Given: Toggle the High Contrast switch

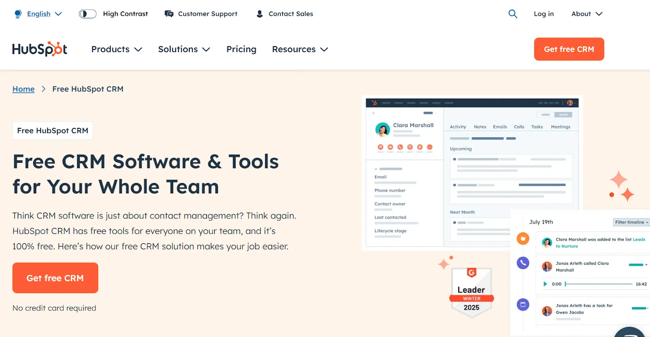Looking at the screenshot, I should [x=87, y=14].
